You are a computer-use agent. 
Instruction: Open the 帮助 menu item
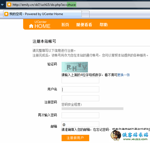click(x=103, y=25)
